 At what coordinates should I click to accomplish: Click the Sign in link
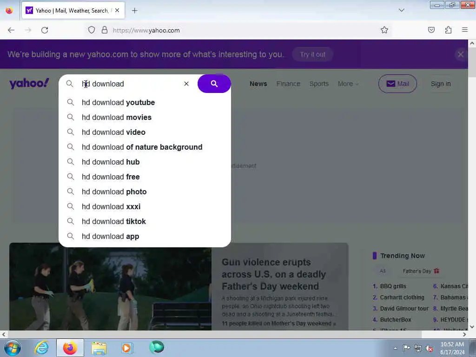pos(441,84)
